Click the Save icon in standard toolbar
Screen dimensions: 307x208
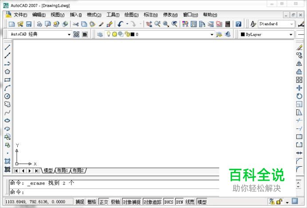(29, 24)
